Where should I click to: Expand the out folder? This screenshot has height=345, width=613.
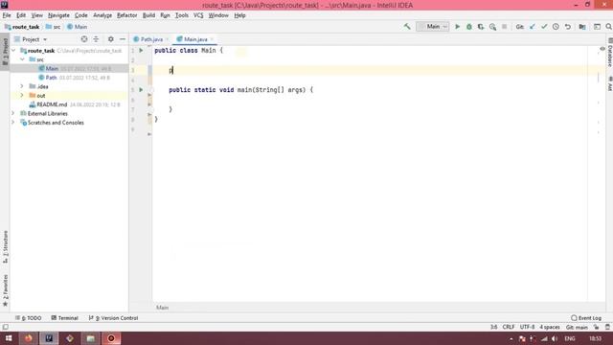click(22, 96)
